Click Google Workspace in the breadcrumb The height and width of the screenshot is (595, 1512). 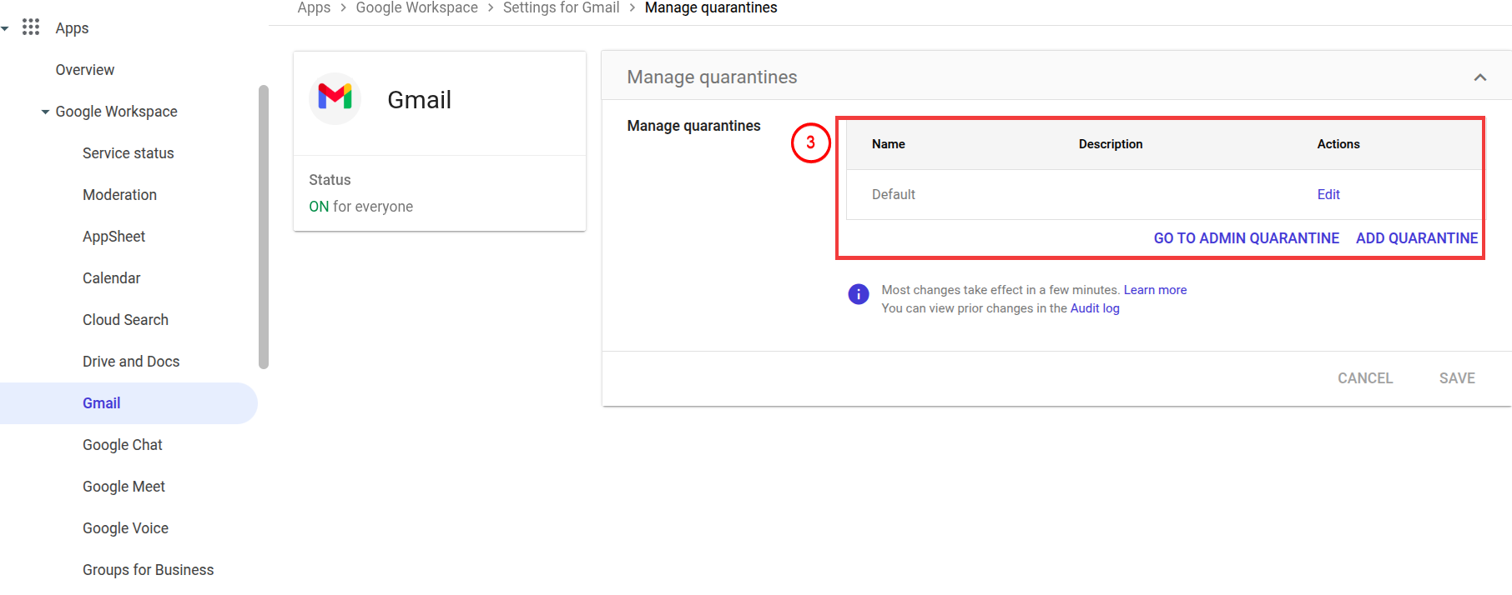pos(416,7)
